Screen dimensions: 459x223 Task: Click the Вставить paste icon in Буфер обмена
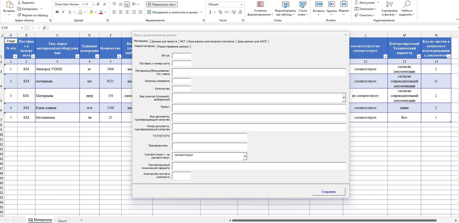(9, 5)
